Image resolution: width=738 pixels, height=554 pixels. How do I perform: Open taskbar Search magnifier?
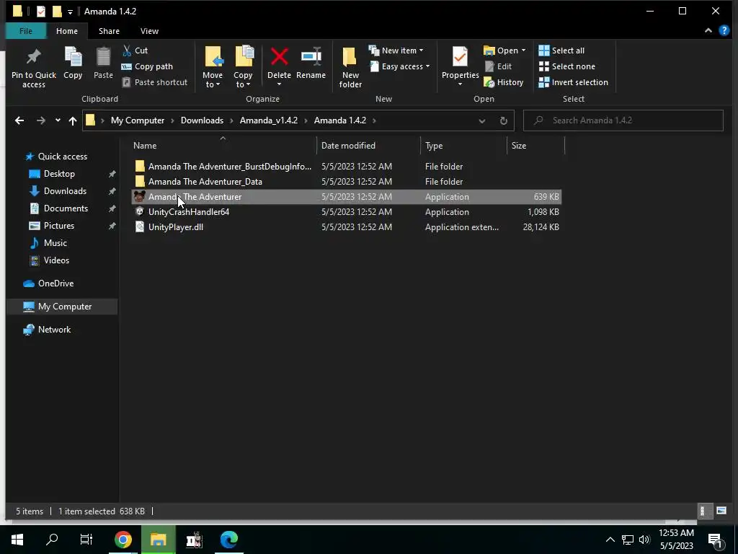[x=52, y=540]
